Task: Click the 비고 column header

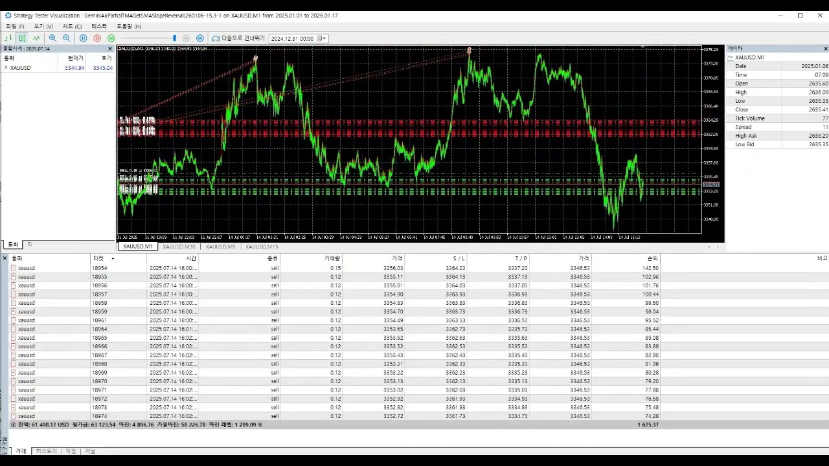Action: (745, 258)
